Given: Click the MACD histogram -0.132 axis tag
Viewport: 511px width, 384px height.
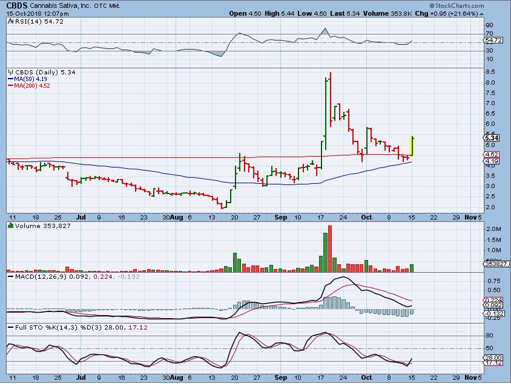Looking at the screenshot, I should point(495,313).
